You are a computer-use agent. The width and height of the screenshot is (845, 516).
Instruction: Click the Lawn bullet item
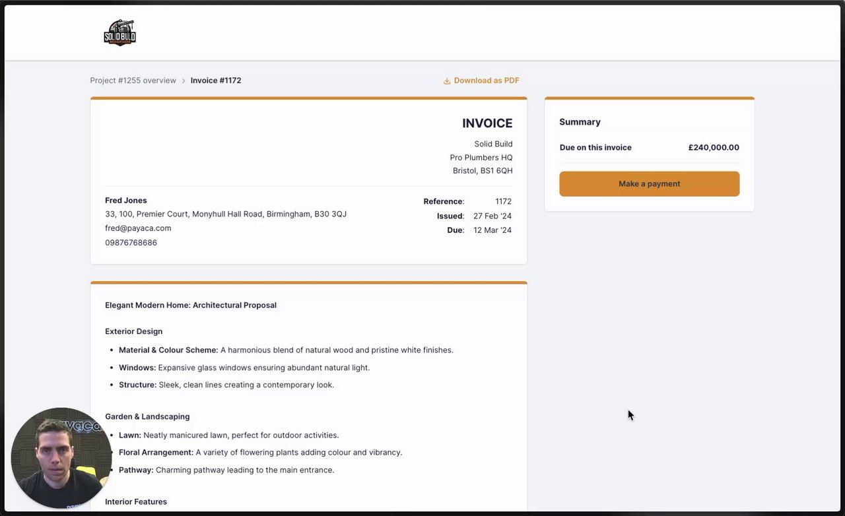(228, 435)
